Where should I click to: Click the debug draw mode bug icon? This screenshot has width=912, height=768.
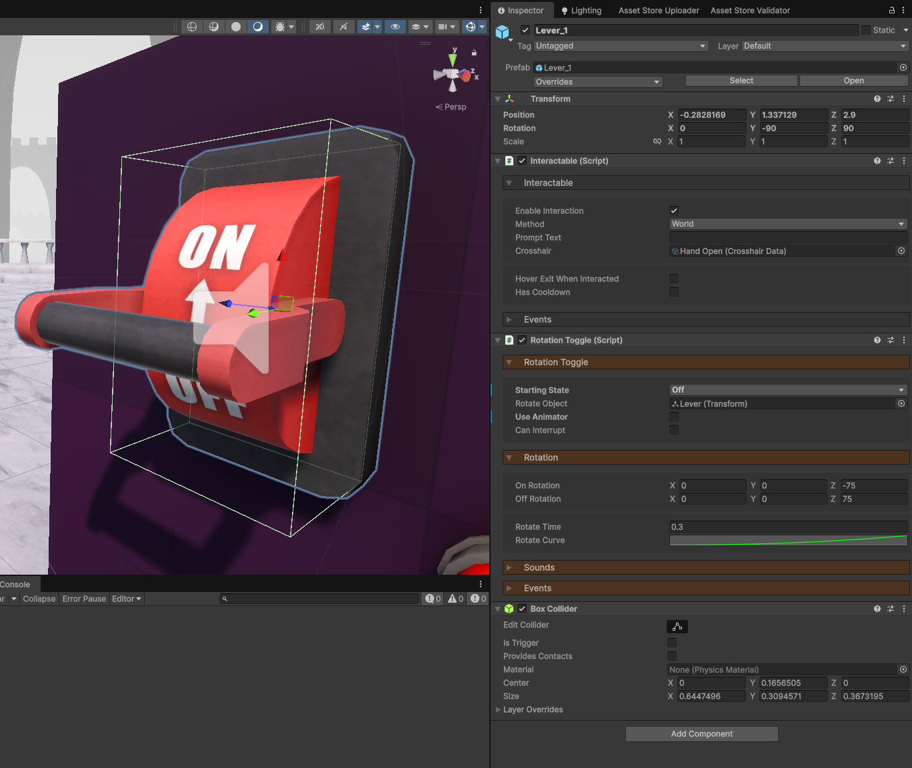280,27
